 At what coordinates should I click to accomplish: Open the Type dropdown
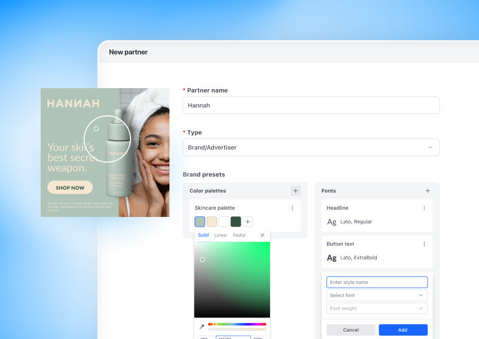click(311, 147)
